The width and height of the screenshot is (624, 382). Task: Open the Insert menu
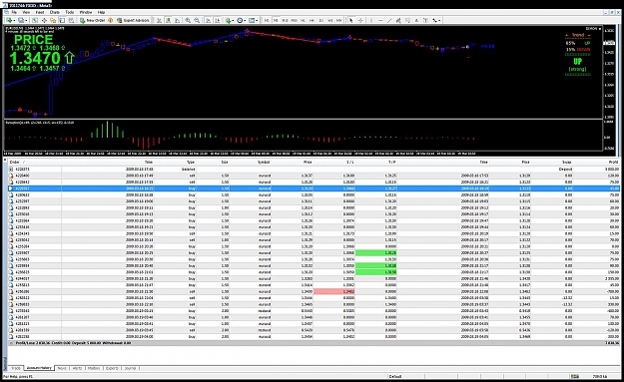point(40,12)
